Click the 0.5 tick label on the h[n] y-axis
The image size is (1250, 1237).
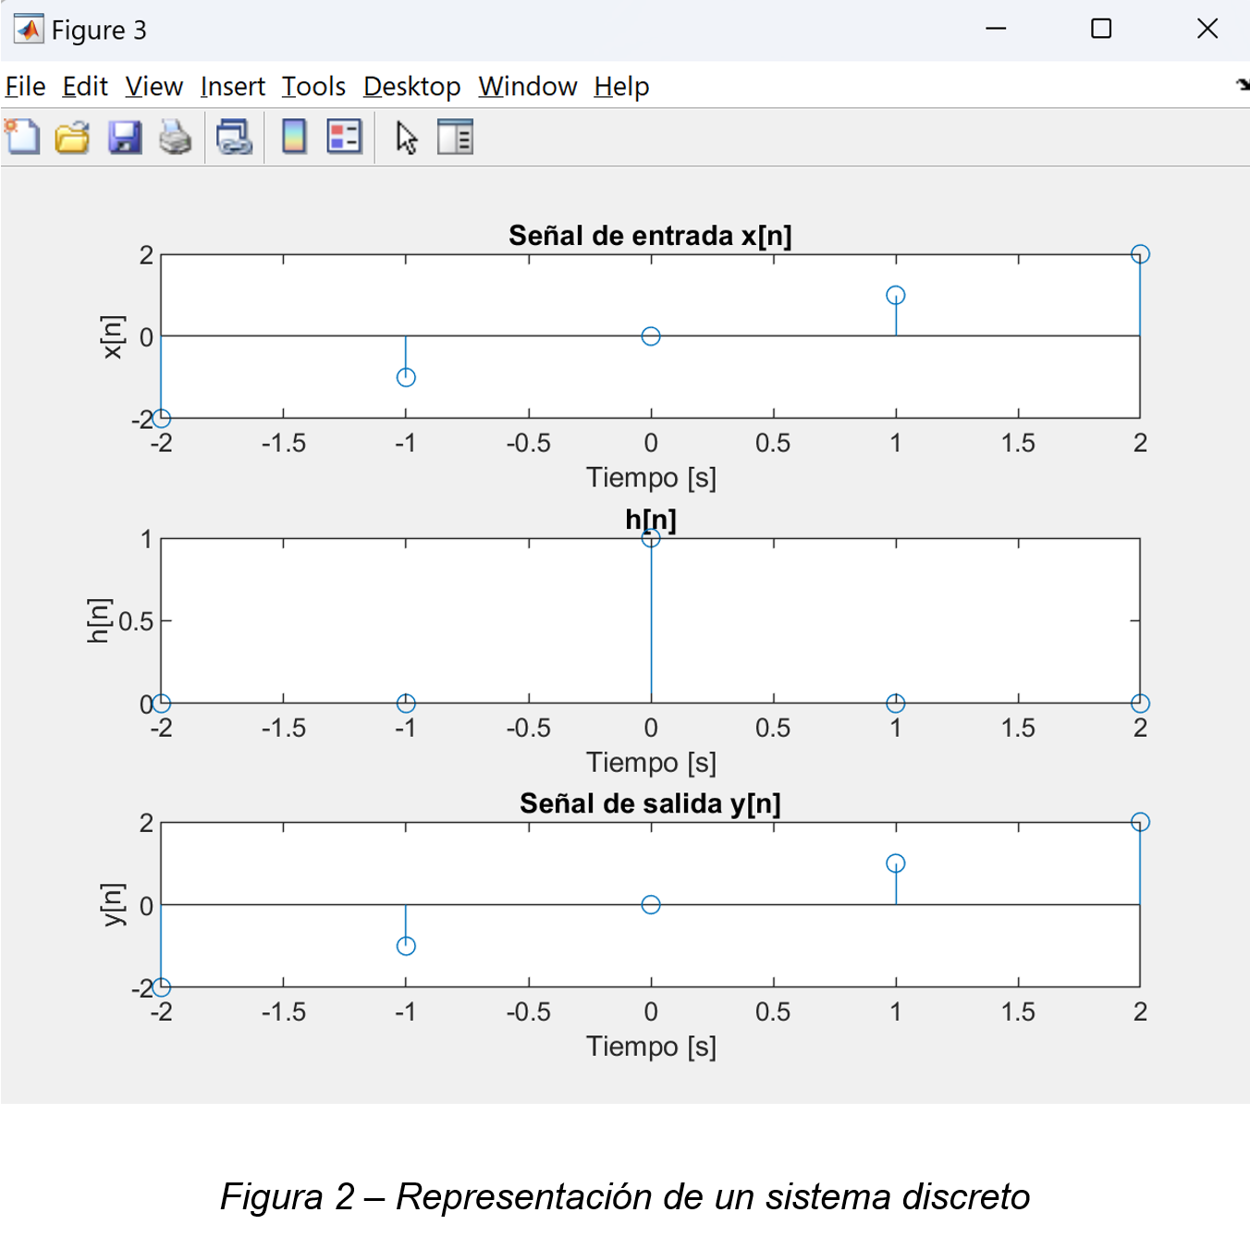136,621
